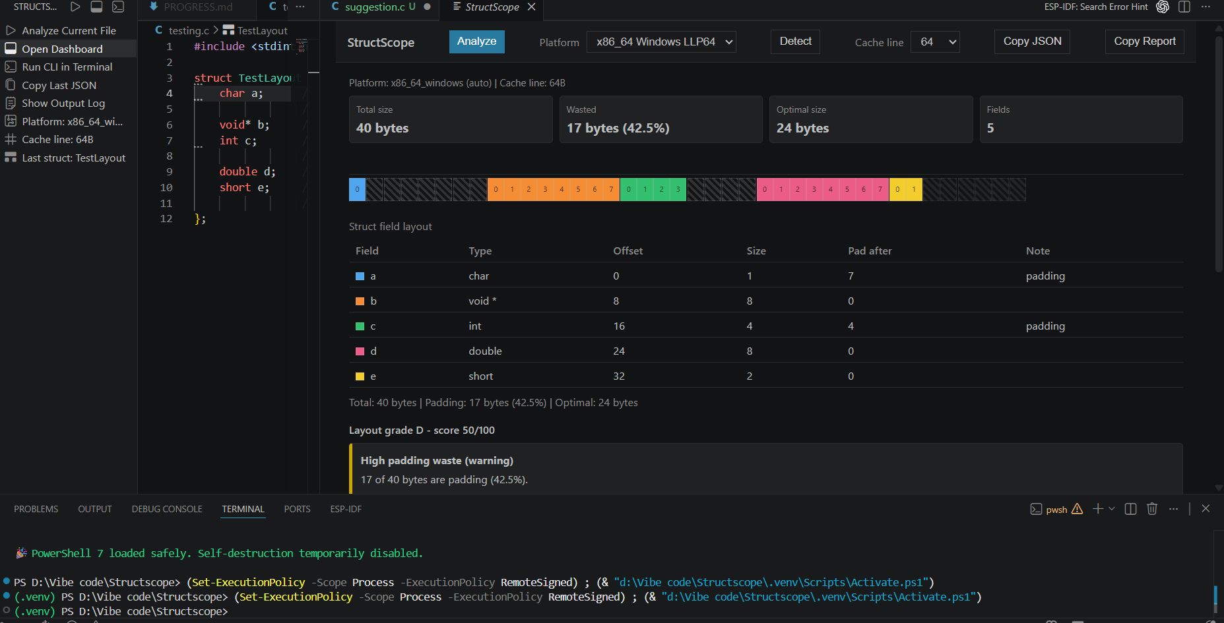Viewport: 1224px width, 623px height.
Task: Open the PORTS panel tab
Action: [297, 509]
